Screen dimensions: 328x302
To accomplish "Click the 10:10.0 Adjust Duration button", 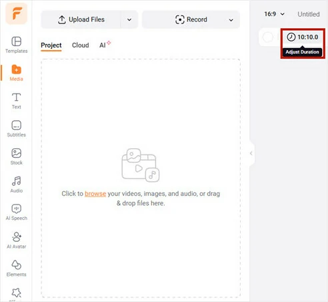I will tap(303, 37).
